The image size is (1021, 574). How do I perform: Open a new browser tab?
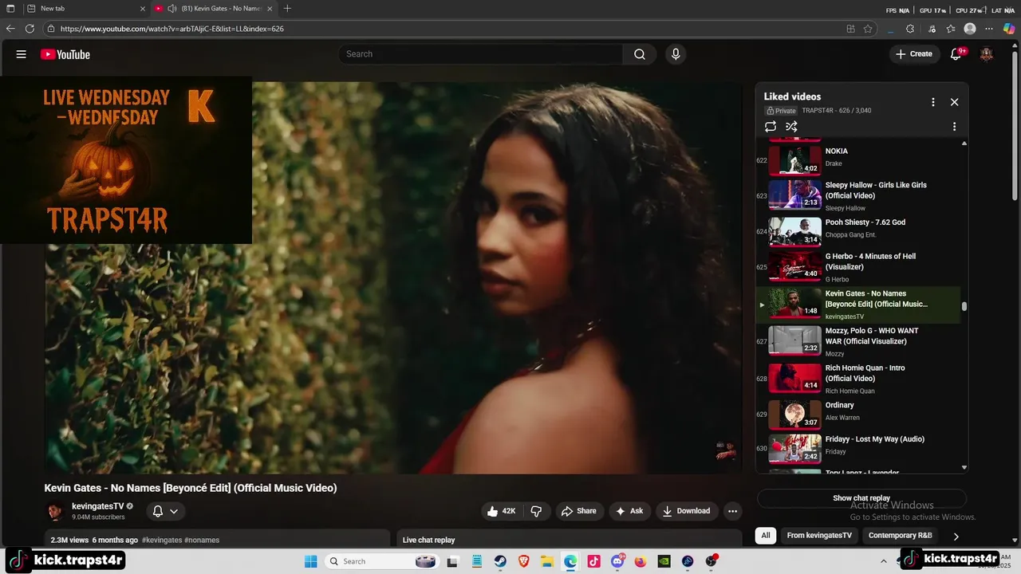[287, 9]
